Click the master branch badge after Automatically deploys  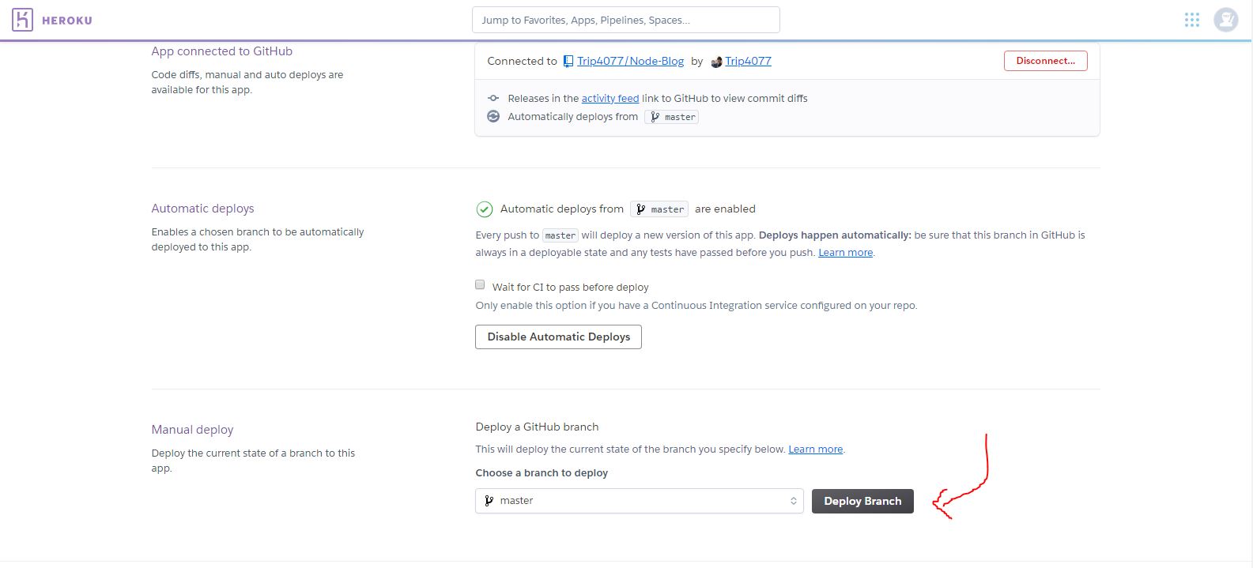tap(672, 117)
